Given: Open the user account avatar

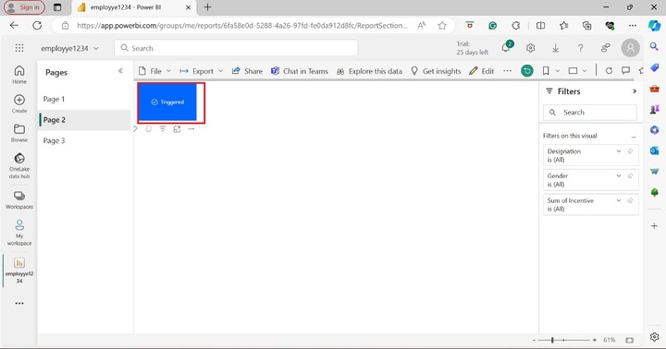Looking at the screenshot, I should [x=630, y=48].
